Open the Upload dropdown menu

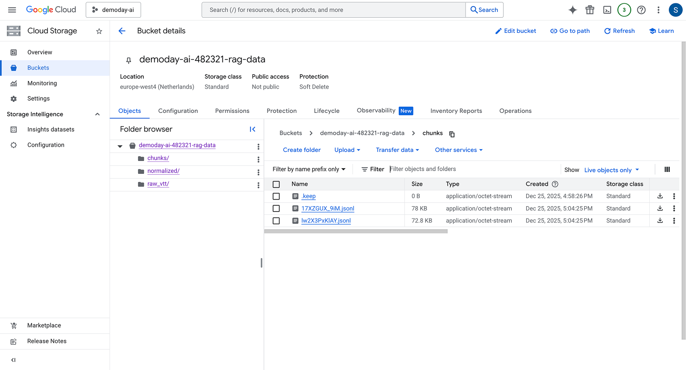click(x=347, y=150)
